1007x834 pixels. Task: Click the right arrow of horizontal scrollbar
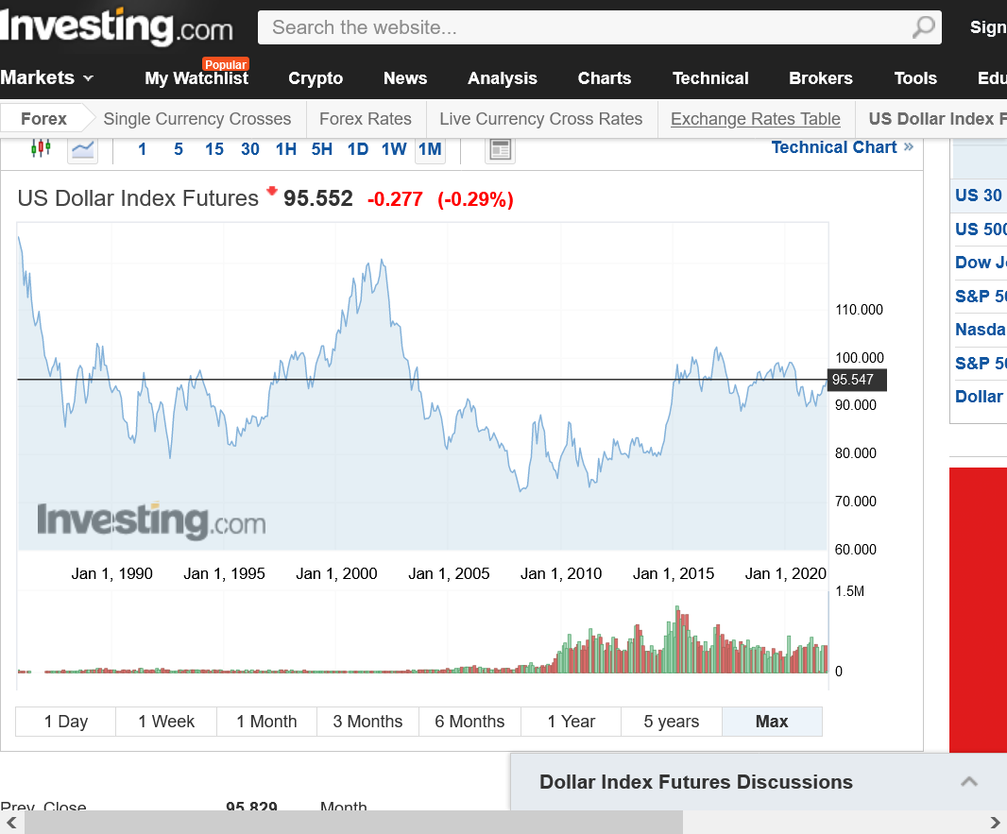pos(995,823)
